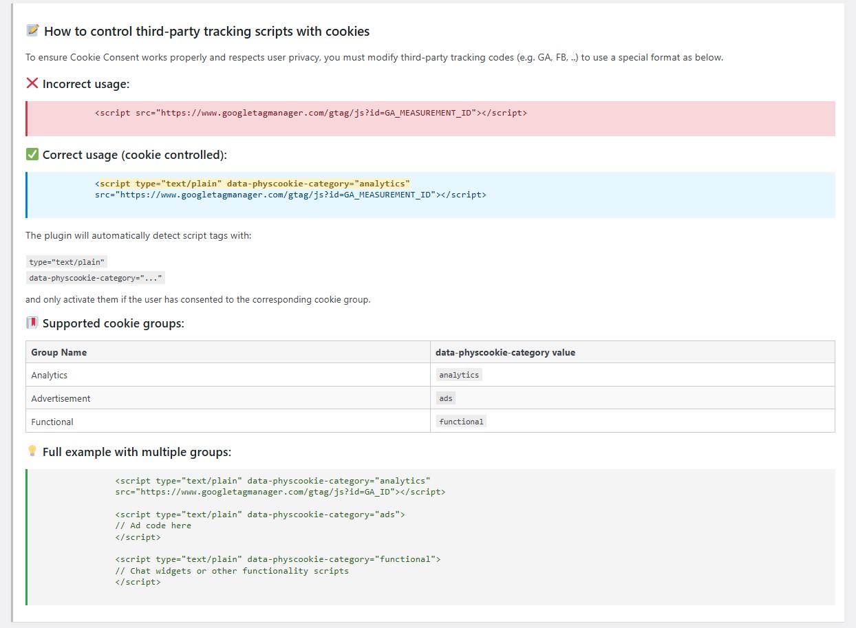
Task: Click the script snippet in the red code box
Action: [310, 113]
